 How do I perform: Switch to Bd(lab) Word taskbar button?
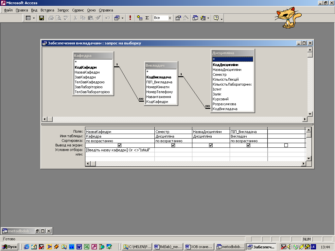point(167,247)
